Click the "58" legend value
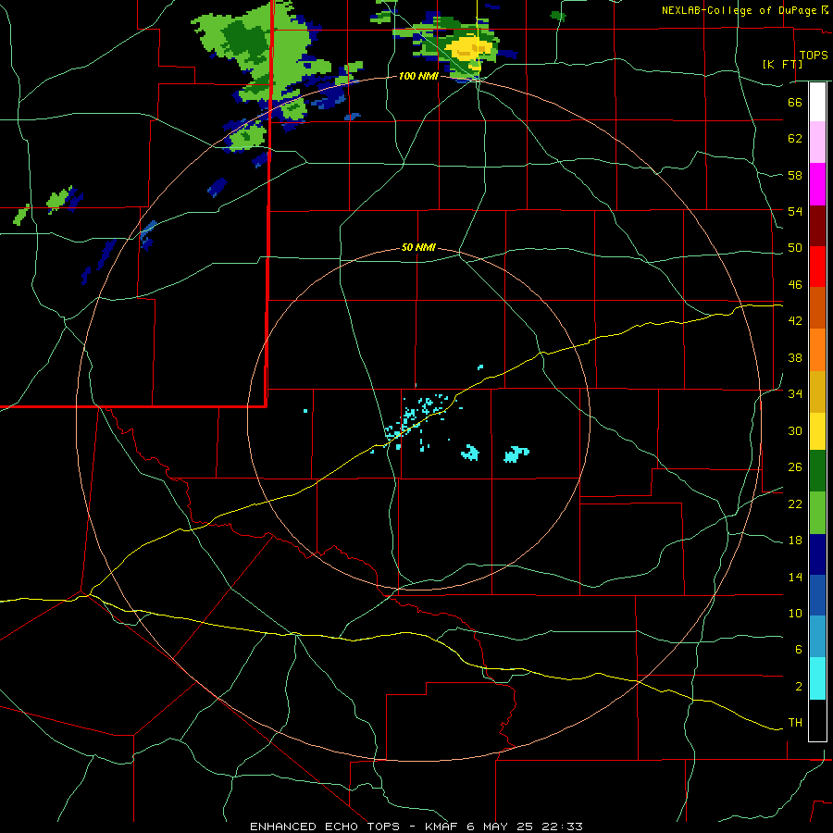Image resolution: width=833 pixels, height=833 pixels. point(795,175)
